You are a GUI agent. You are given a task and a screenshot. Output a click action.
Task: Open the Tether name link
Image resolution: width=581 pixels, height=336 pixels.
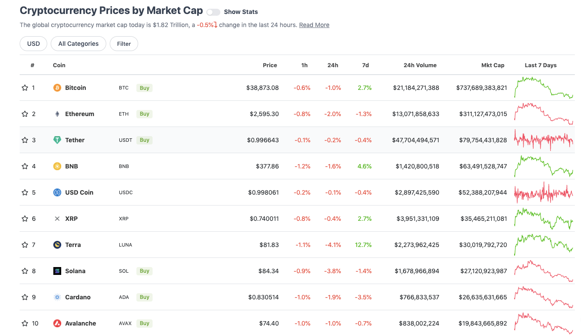pos(75,140)
